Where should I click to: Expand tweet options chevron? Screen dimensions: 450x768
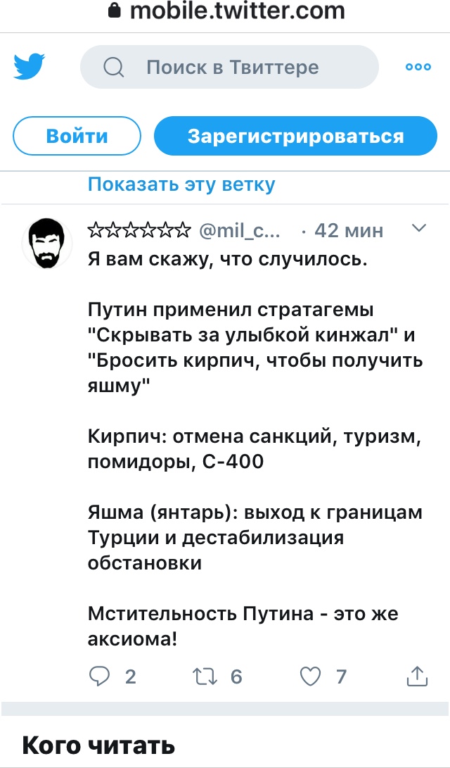point(418,228)
